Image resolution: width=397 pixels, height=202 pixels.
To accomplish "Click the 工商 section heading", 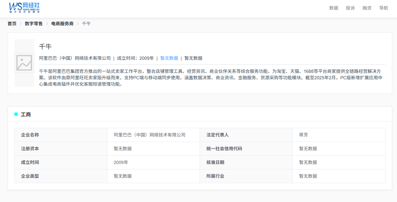I will (26, 114).
